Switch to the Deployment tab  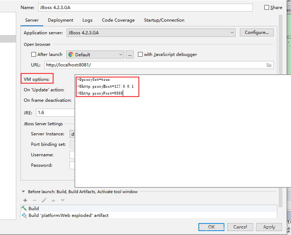point(61,20)
